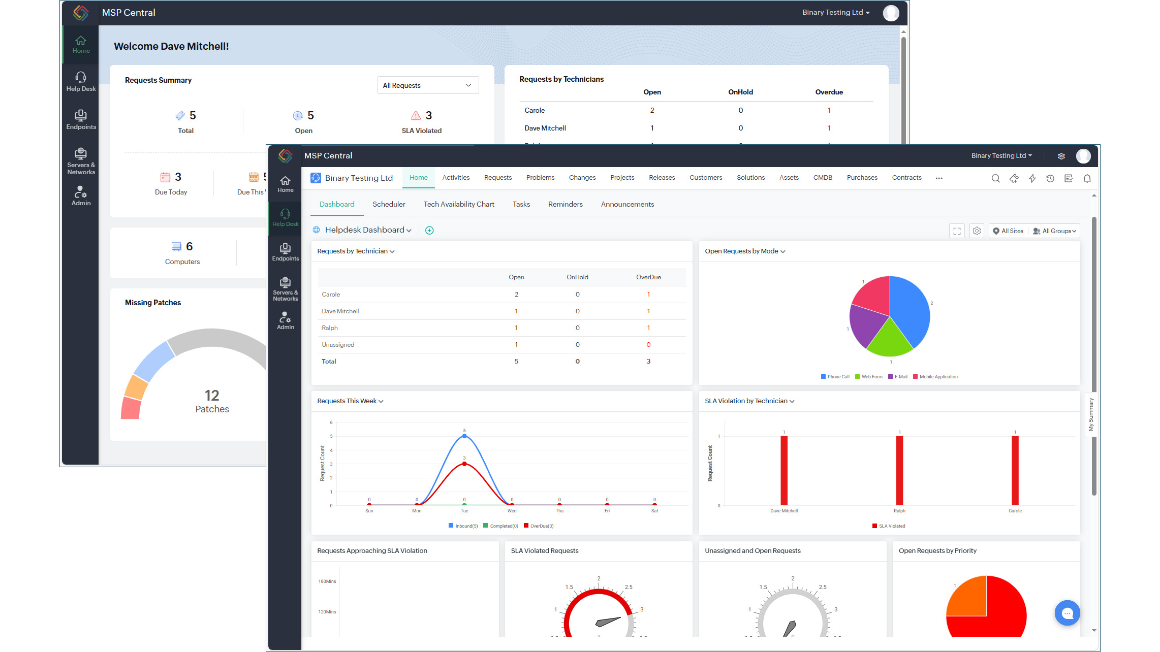Image resolution: width=1160 pixels, height=652 pixels.
Task: Open the Requests menu tab
Action: click(x=497, y=178)
